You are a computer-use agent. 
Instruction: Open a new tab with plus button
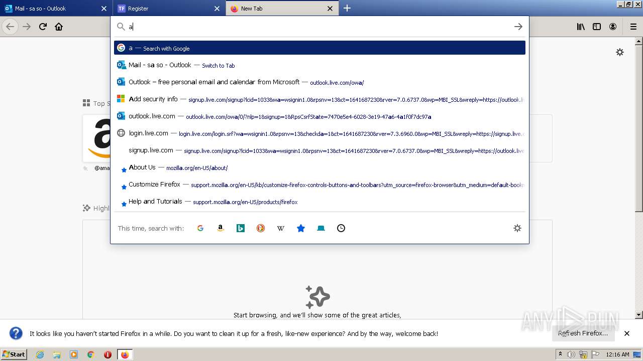click(x=347, y=8)
